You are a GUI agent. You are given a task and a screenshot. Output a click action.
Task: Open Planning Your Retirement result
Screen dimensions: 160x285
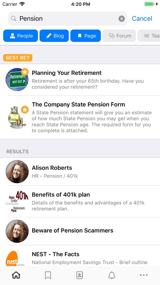point(80,80)
